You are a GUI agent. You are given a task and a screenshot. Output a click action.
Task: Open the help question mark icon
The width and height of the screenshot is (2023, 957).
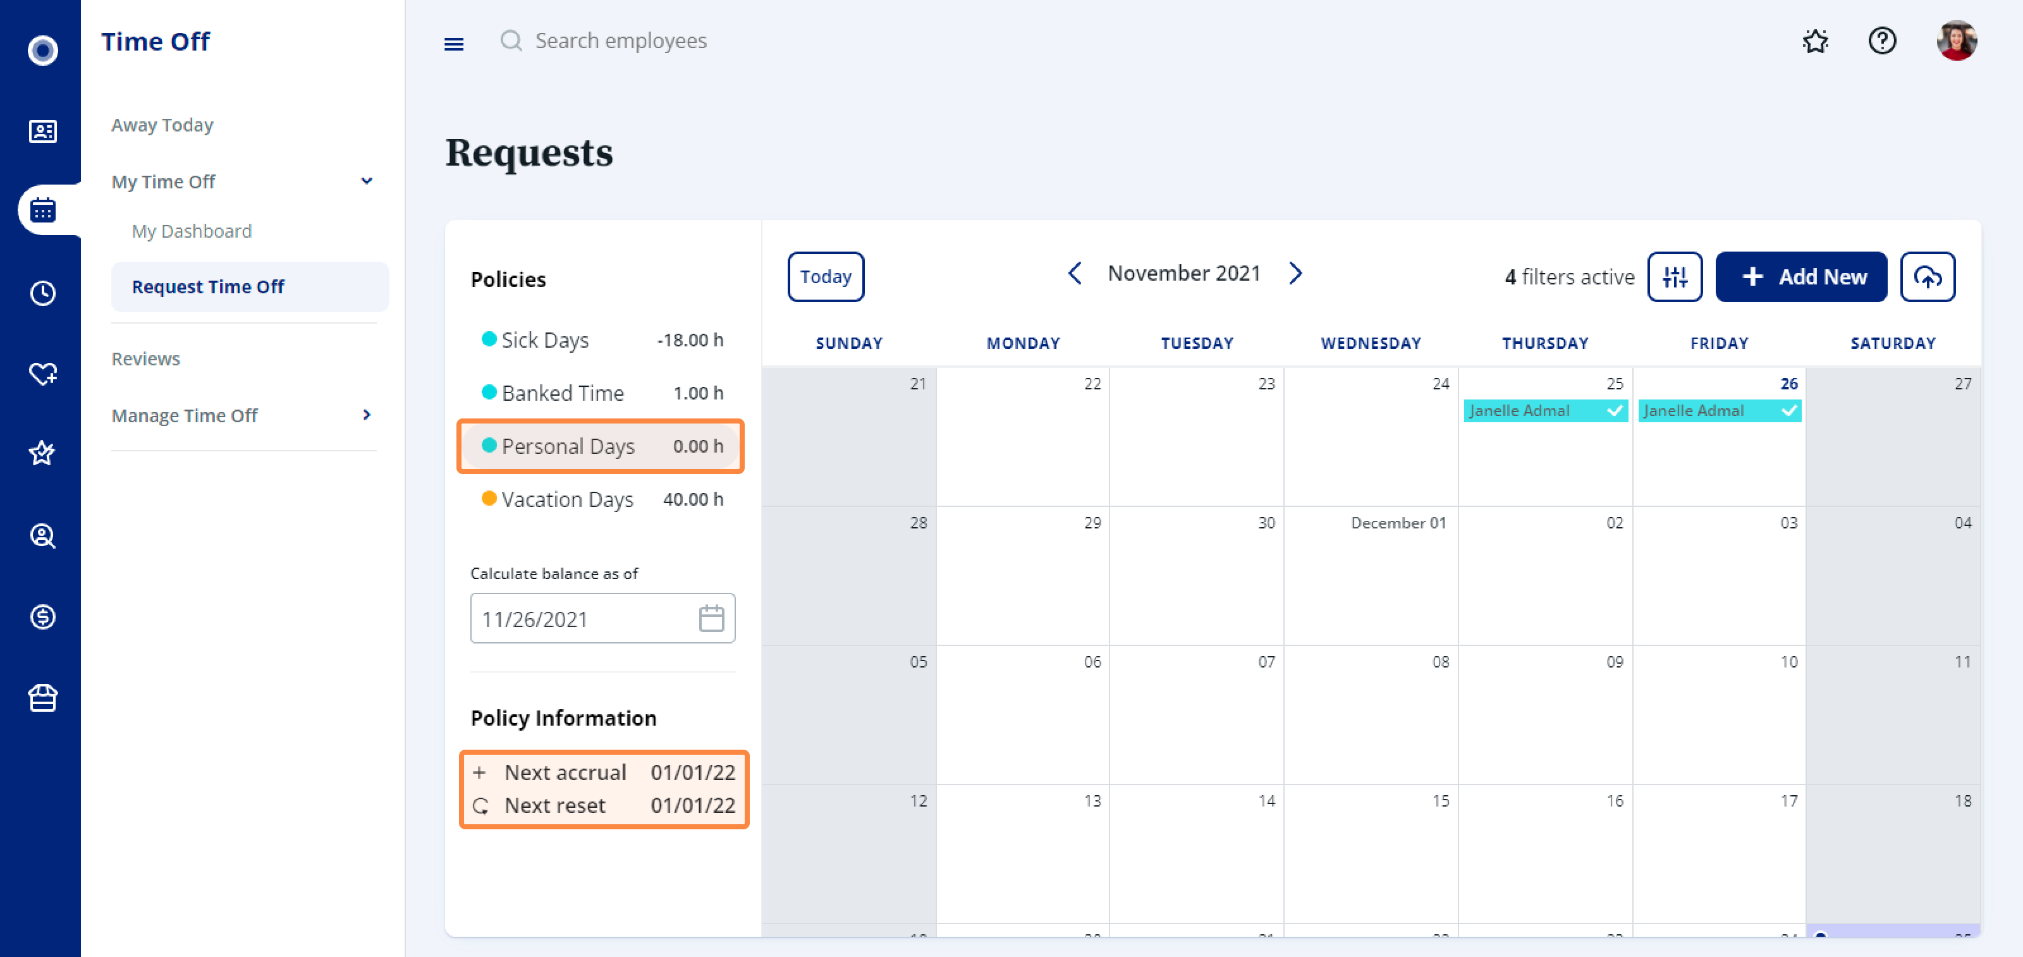pos(1881,40)
